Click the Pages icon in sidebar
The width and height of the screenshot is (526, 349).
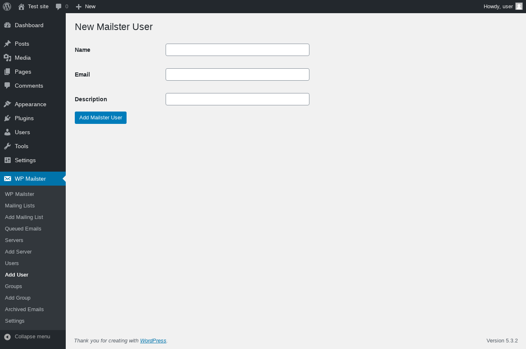(7, 72)
